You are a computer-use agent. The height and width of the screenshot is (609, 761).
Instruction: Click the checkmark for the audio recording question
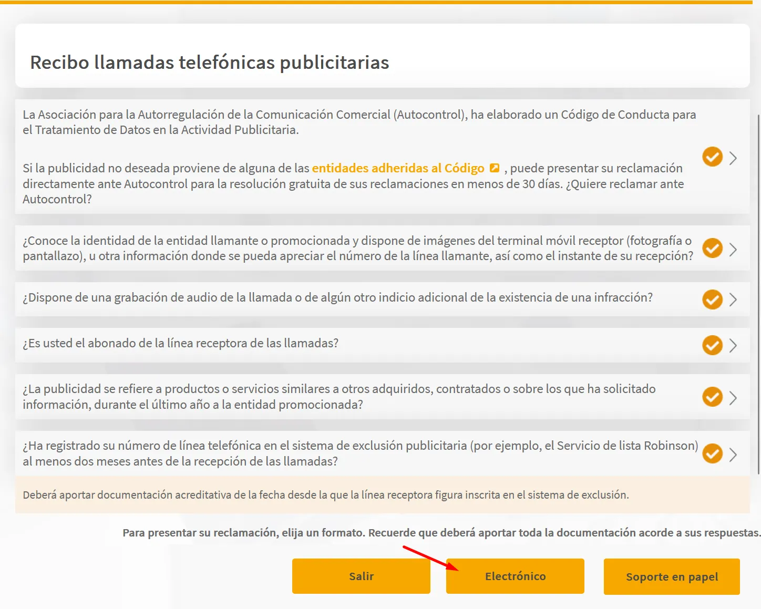pos(712,300)
